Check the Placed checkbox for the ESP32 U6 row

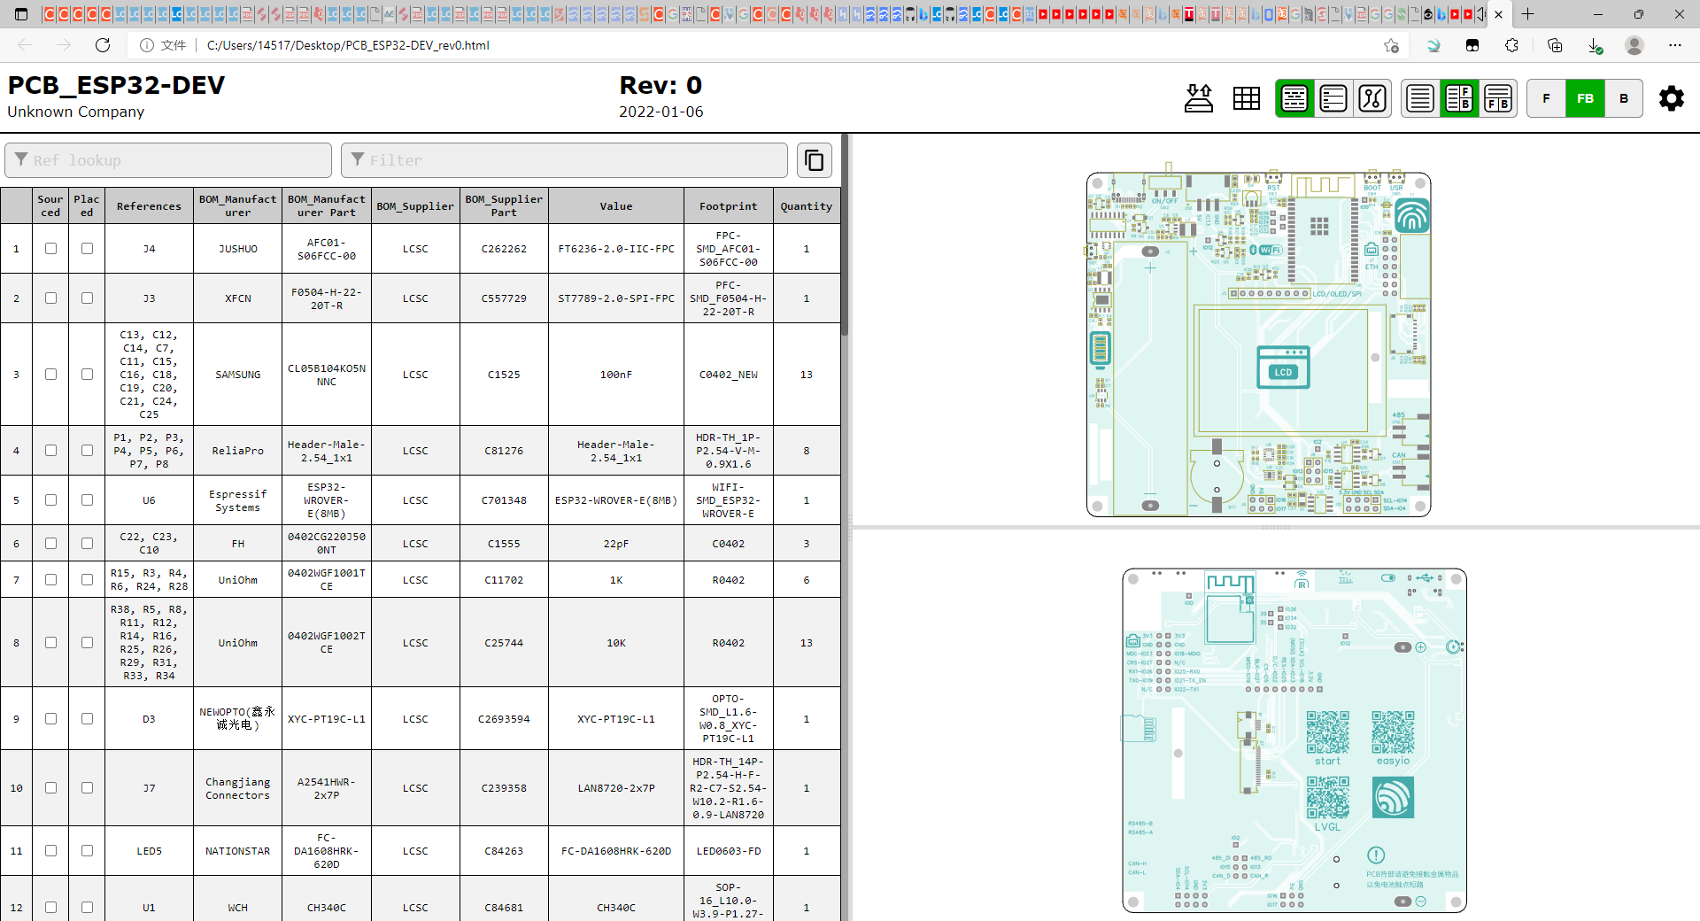tap(86, 500)
